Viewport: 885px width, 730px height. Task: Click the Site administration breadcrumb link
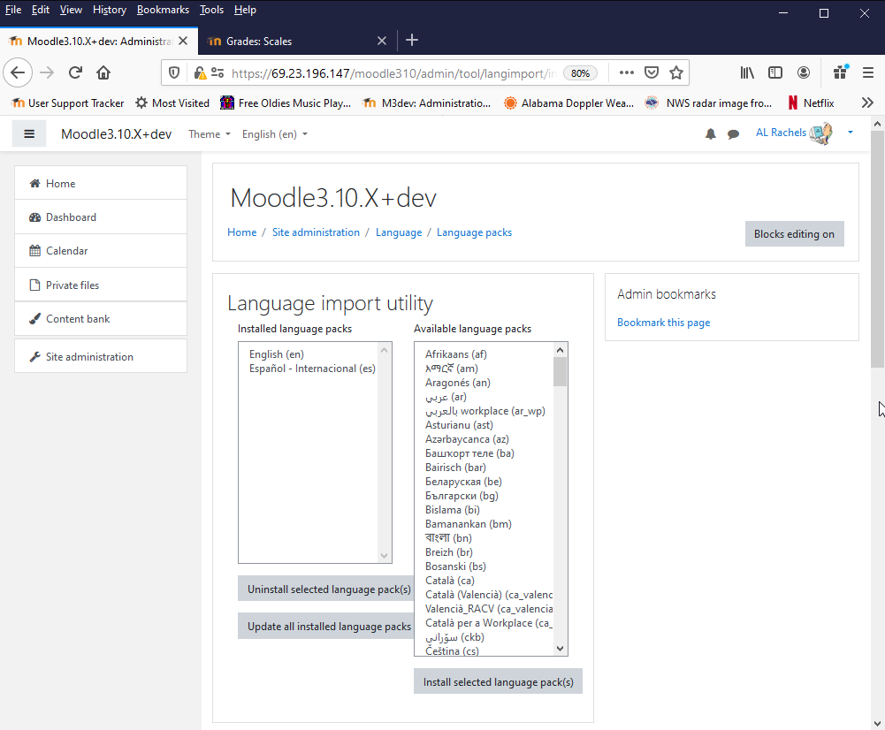click(316, 232)
